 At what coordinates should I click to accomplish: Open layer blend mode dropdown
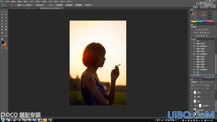[x=196, y=85]
